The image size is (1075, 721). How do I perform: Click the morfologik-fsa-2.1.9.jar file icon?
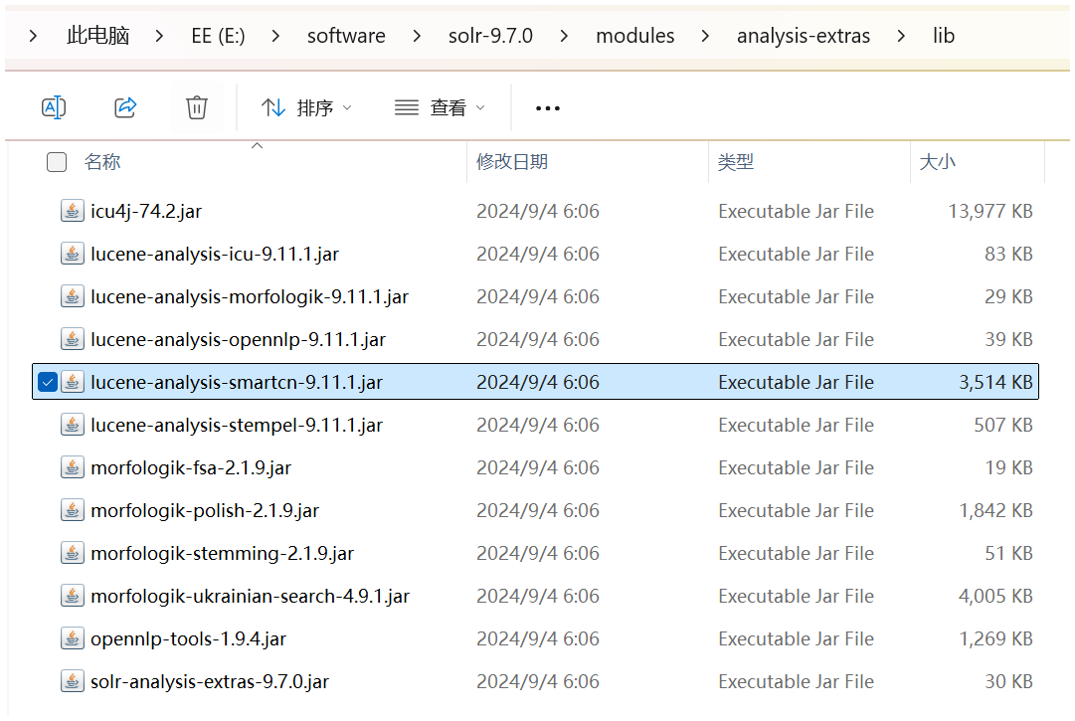(x=72, y=467)
